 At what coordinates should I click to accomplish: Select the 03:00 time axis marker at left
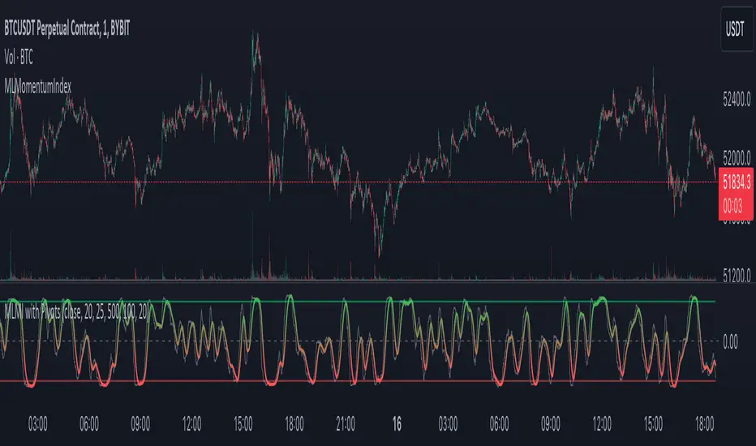coord(37,424)
